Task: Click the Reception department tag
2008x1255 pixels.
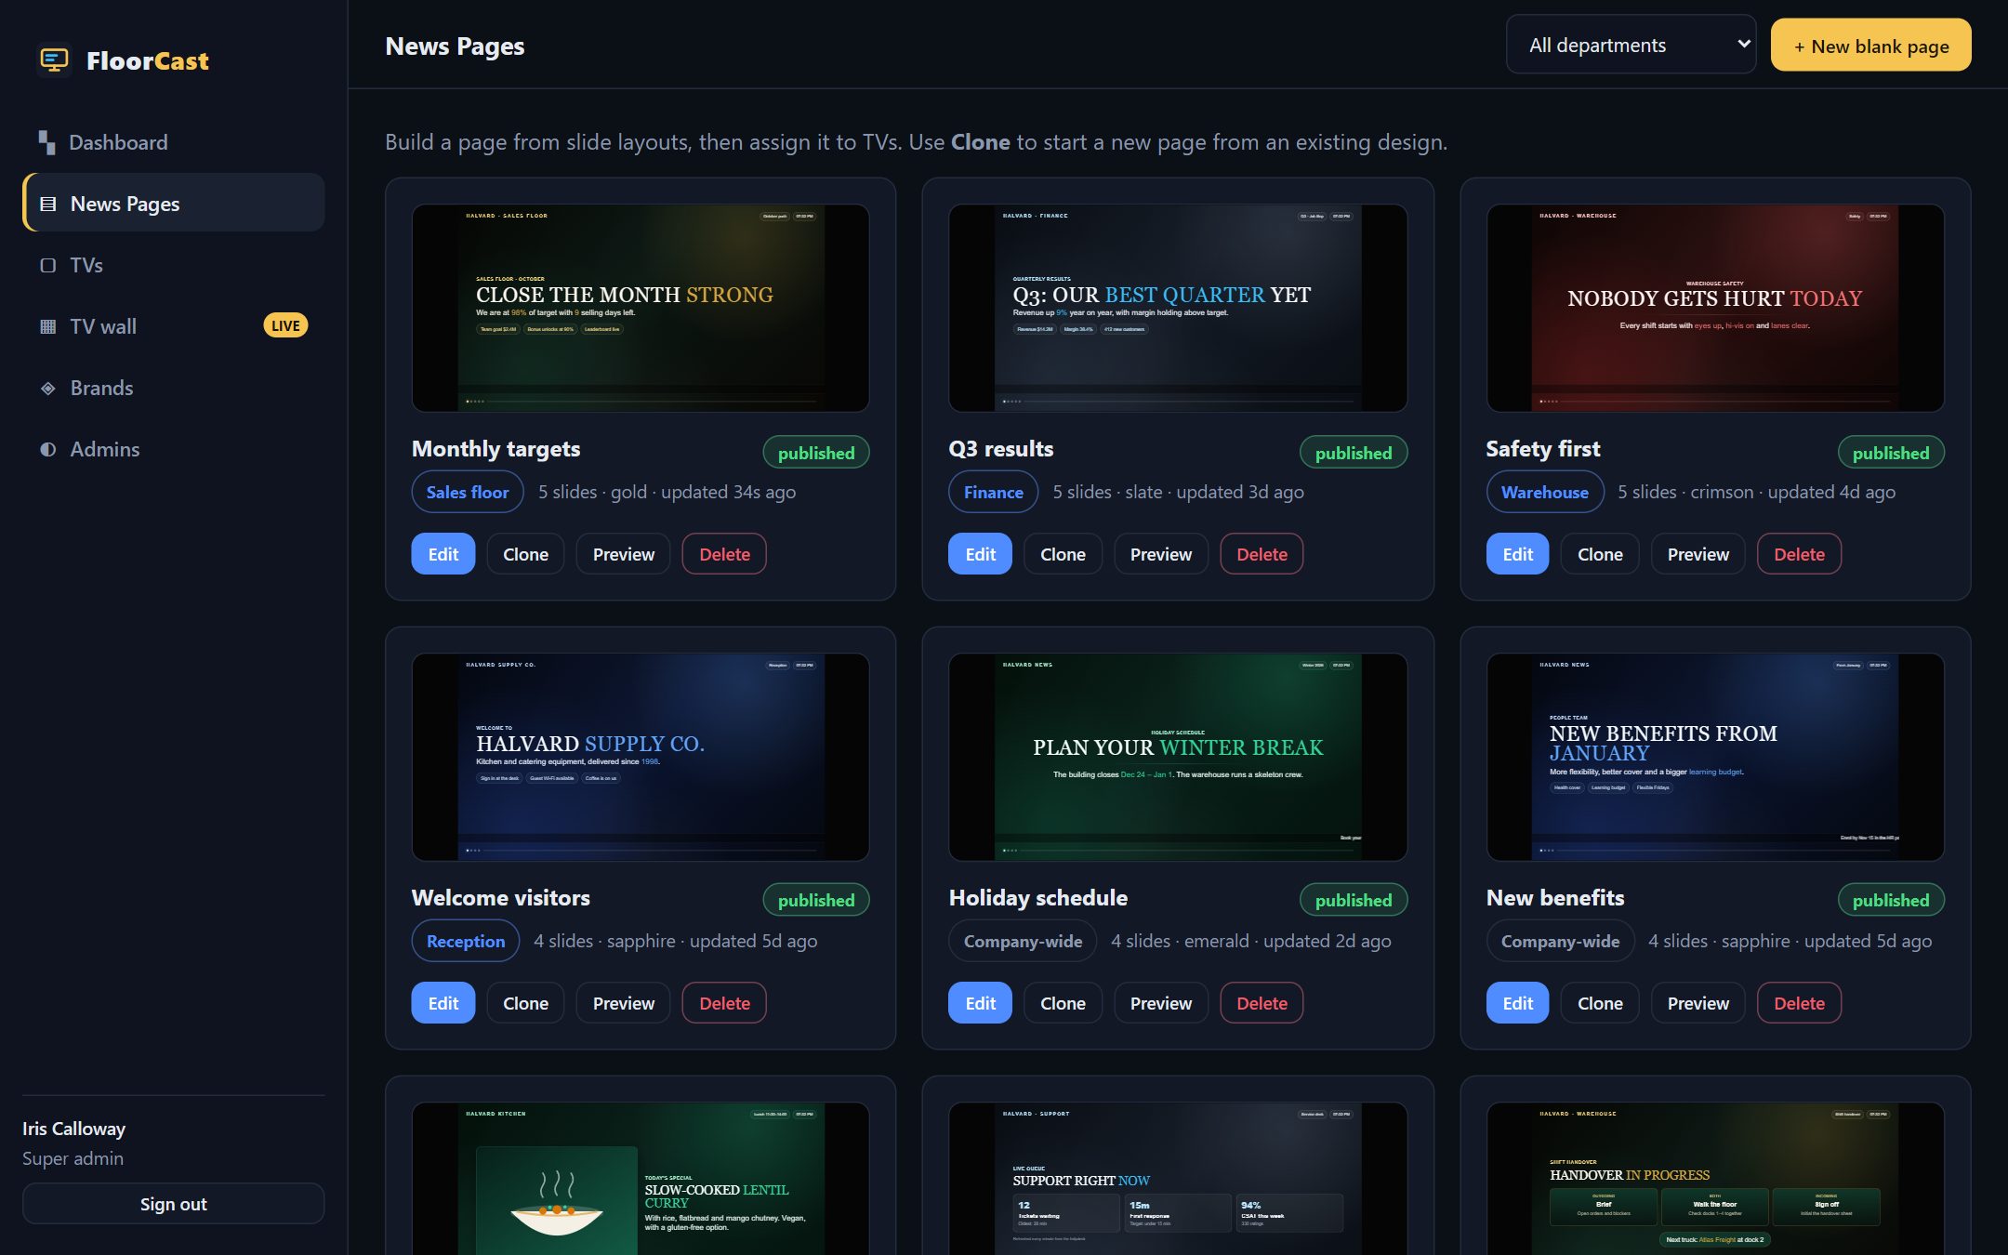Action: [x=466, y=941]
